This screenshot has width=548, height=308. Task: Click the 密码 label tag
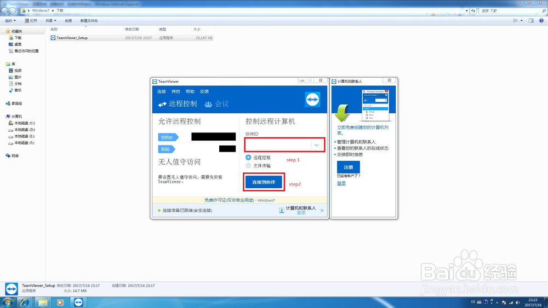tap(167, 149)
